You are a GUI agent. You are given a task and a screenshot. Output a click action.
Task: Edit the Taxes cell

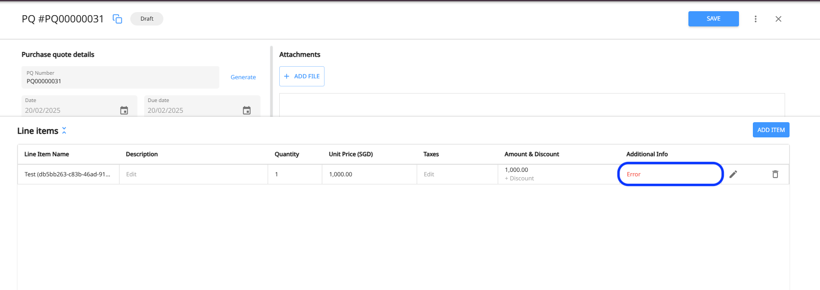(x=429, y=174)
